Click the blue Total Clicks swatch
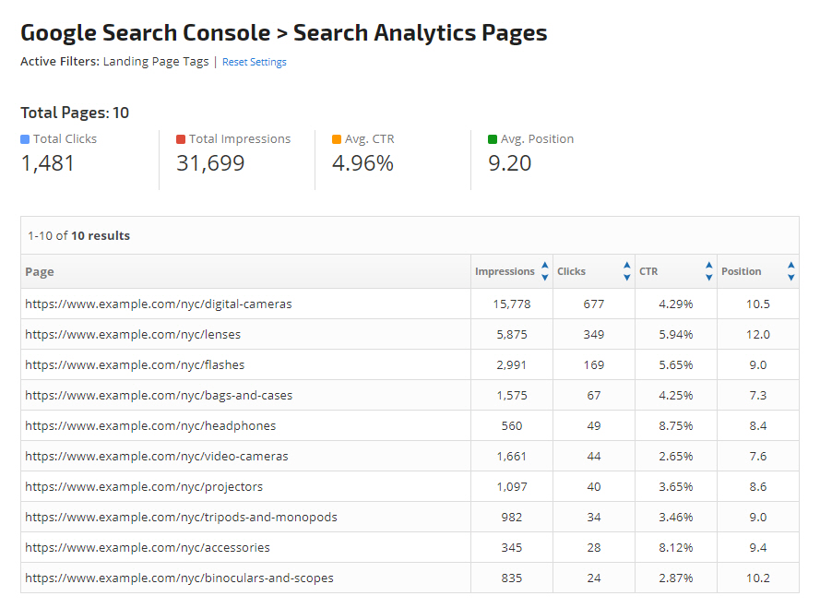This screenshot has height=608, width=820. point(25,139)
